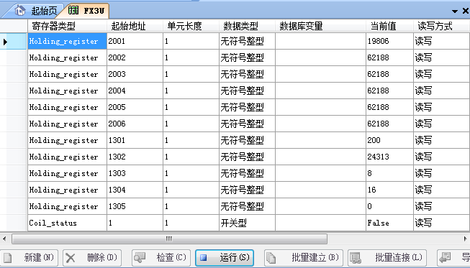Click the FX3U tab device icon

point(73,11)
